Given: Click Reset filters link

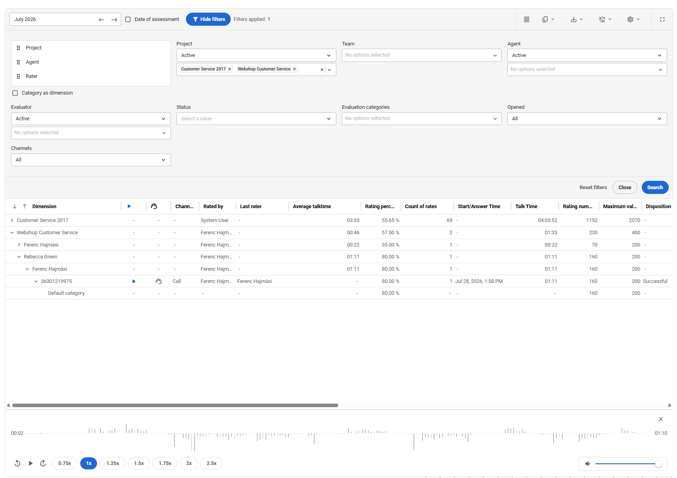Looking at the screenshot, I should pyautogui.click(x=593, y=188).
